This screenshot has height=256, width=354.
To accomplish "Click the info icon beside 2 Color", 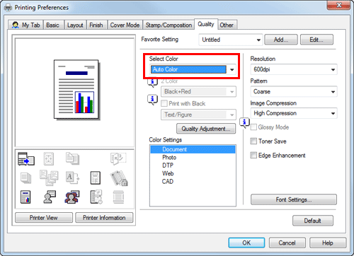I will tap(152, 83).
